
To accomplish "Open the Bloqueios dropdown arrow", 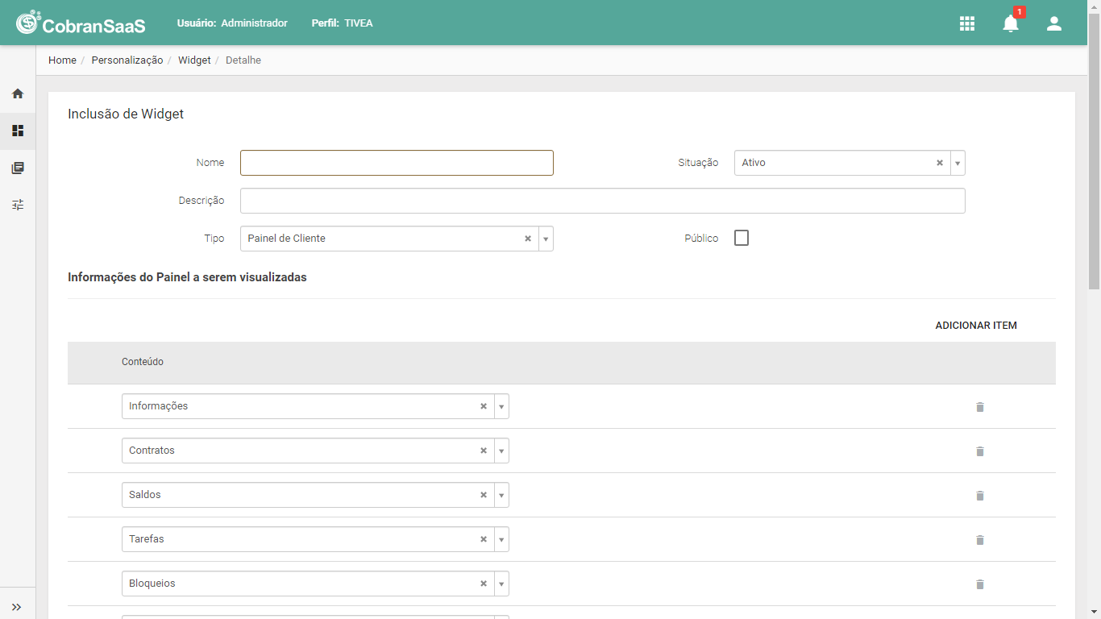I will point(501,584).
